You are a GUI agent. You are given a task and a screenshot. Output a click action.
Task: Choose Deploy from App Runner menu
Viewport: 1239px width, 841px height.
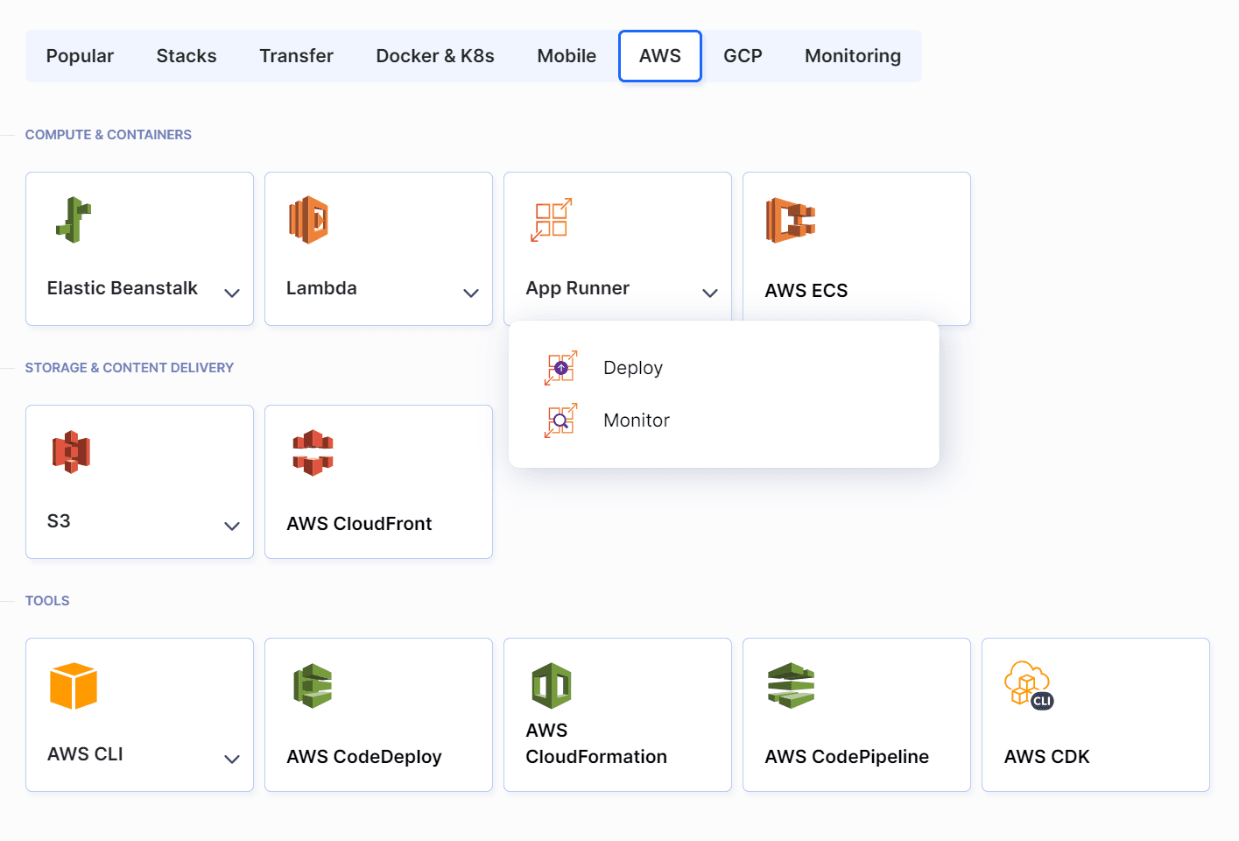[632, 368]
